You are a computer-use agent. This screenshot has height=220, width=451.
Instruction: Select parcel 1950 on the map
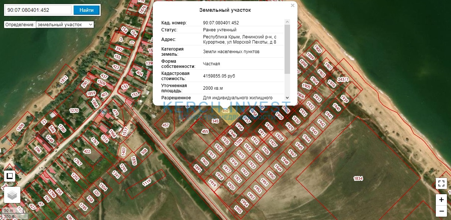[x=271, y=176]
